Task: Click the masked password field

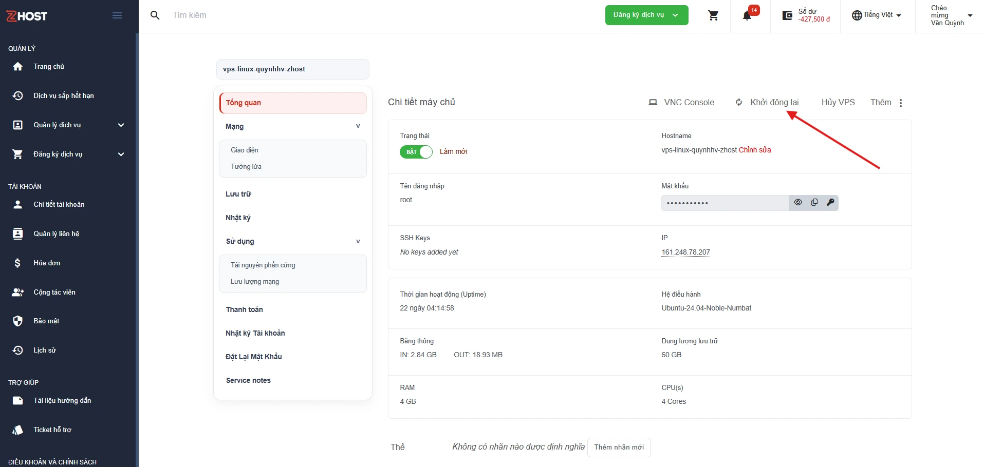Action: [725, 203]
